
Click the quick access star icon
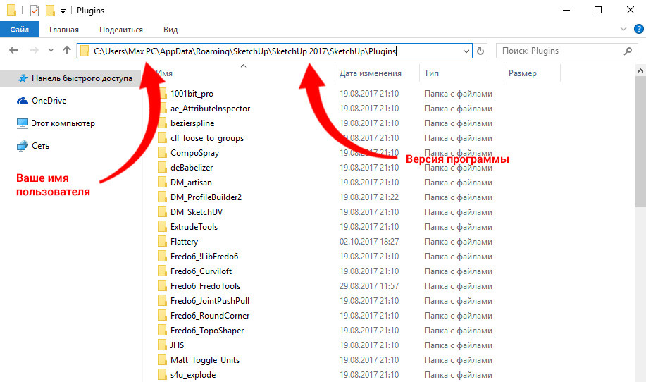coord(23,78)
